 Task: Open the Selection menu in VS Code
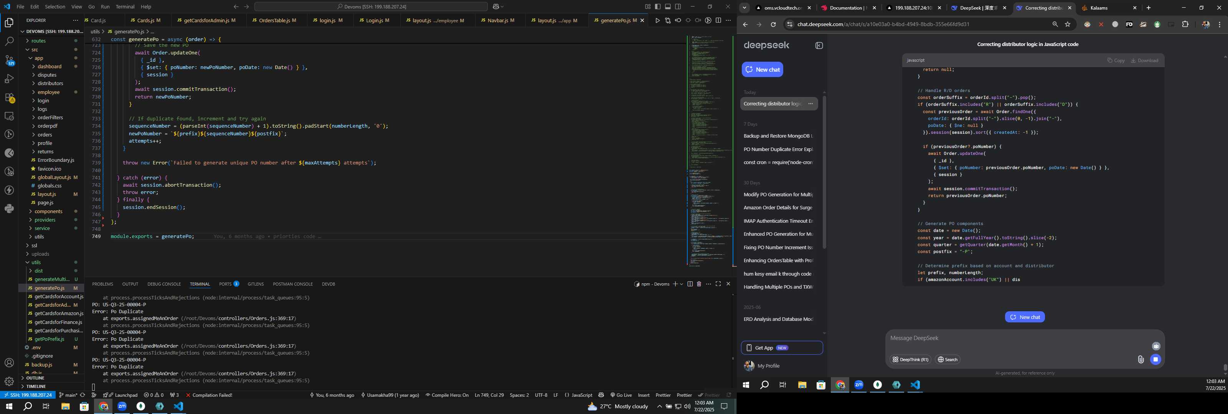(x=55, y=7)
